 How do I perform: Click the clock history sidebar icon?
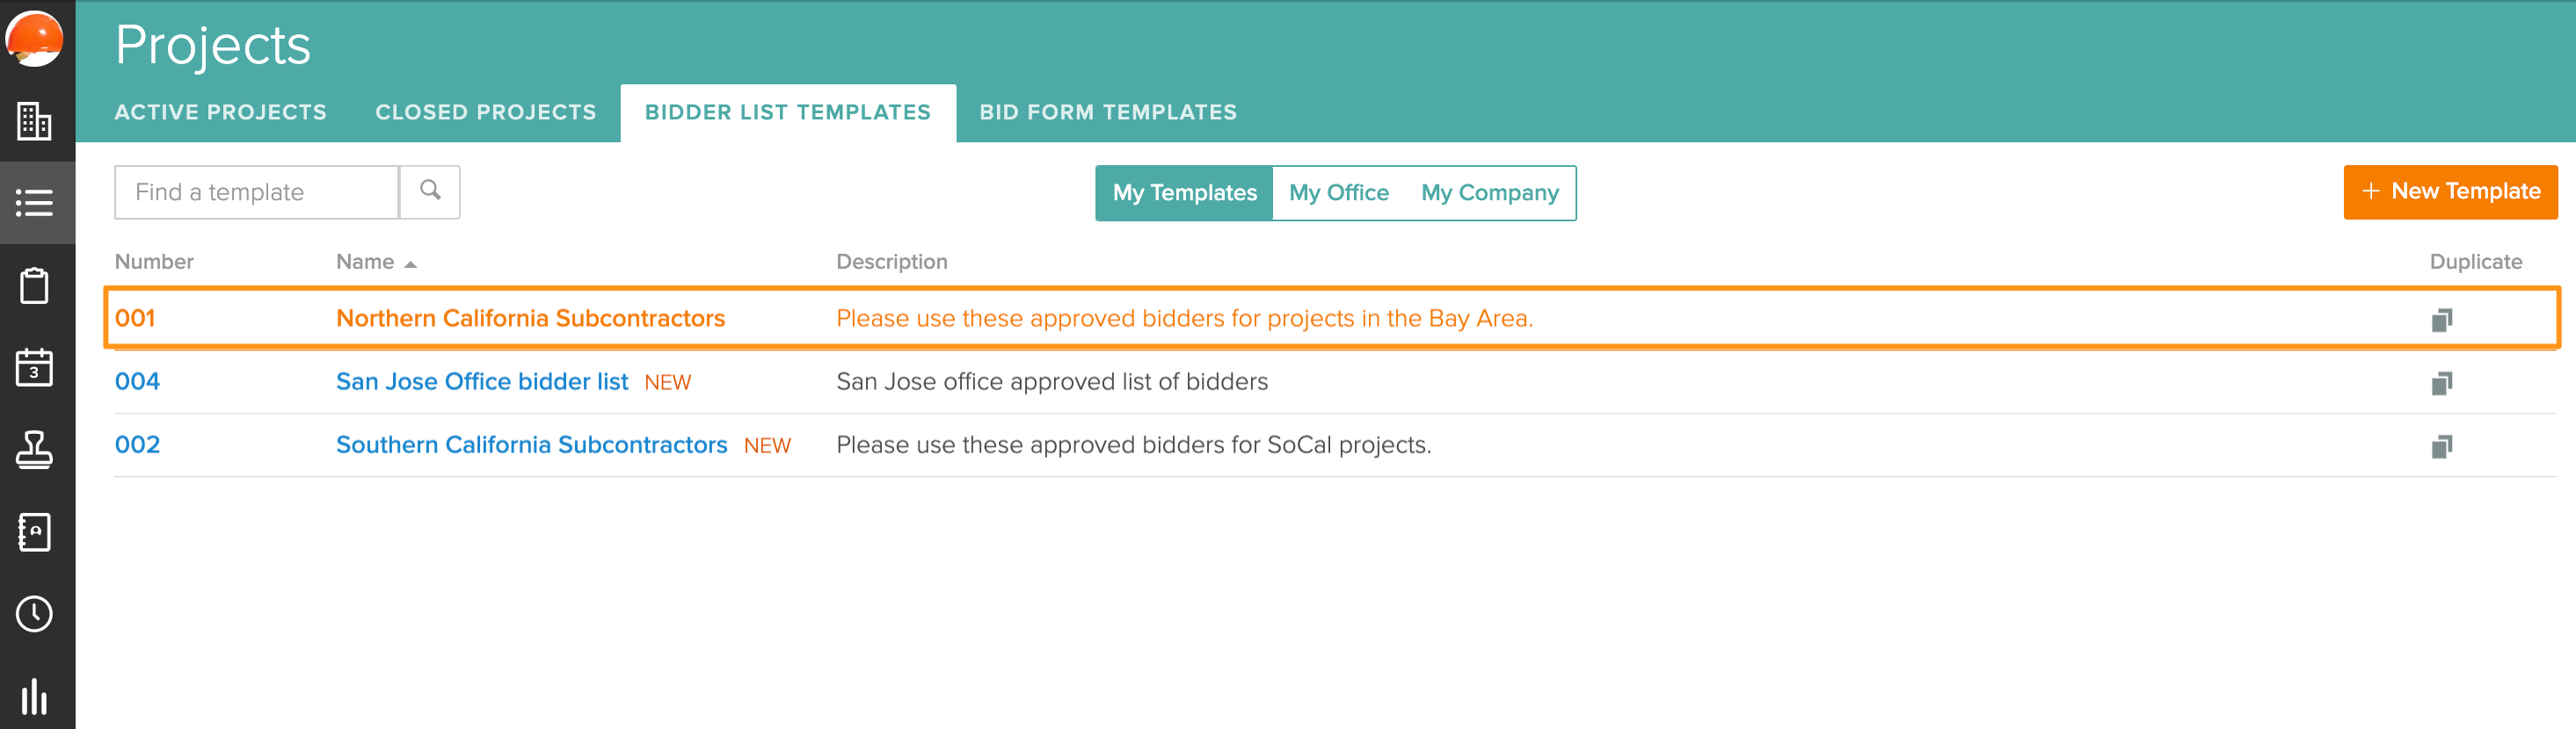(x=35, y=613)
